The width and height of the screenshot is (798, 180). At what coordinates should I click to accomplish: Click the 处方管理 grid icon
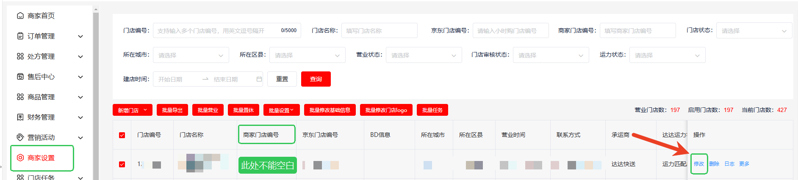tap(20, 56)
